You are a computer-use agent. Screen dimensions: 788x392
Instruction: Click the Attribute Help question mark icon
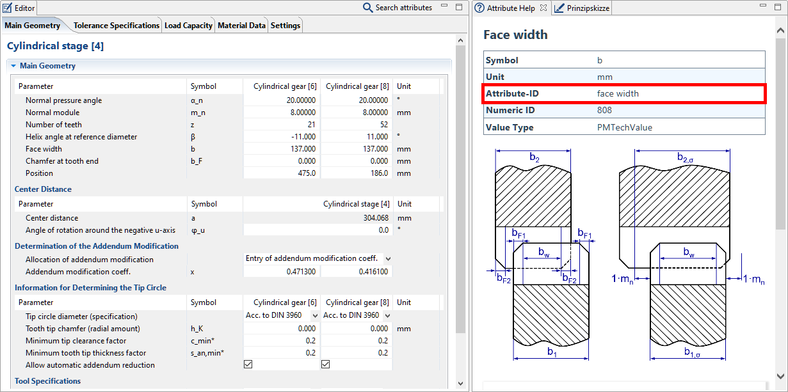[479, 8]
